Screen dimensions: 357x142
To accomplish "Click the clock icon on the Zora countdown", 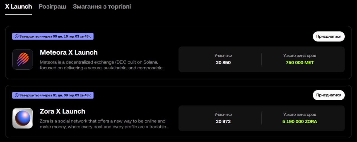I will 16,96.
